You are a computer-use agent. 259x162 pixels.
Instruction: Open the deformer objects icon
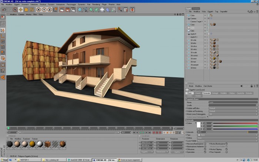coord(108,10)
